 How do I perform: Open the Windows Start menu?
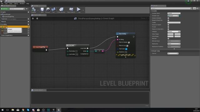(x=2, y=110)
